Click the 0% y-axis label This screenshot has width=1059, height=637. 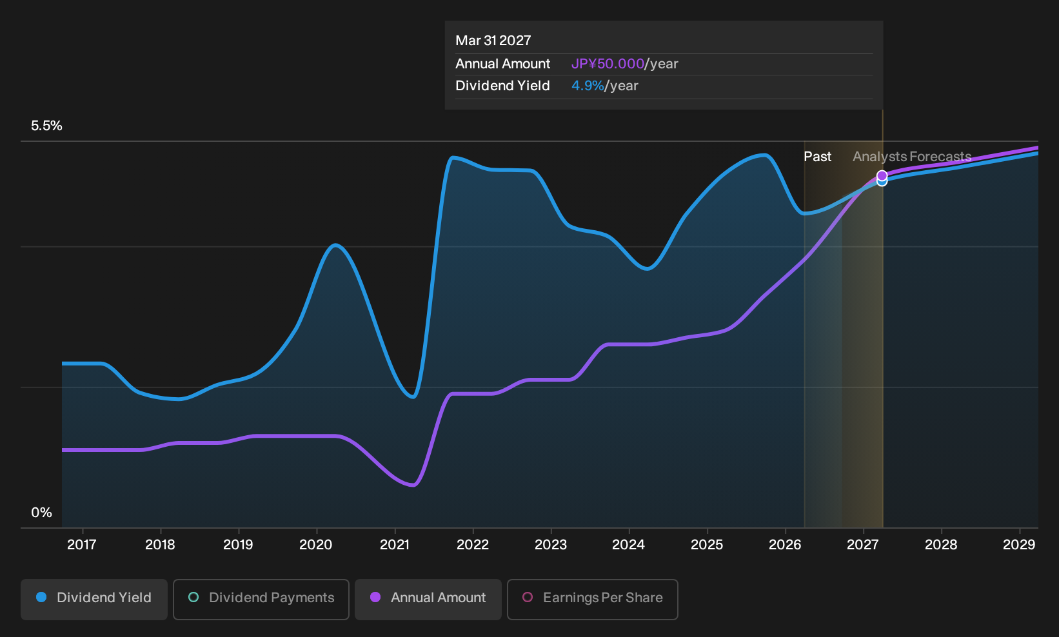(41, 513)
